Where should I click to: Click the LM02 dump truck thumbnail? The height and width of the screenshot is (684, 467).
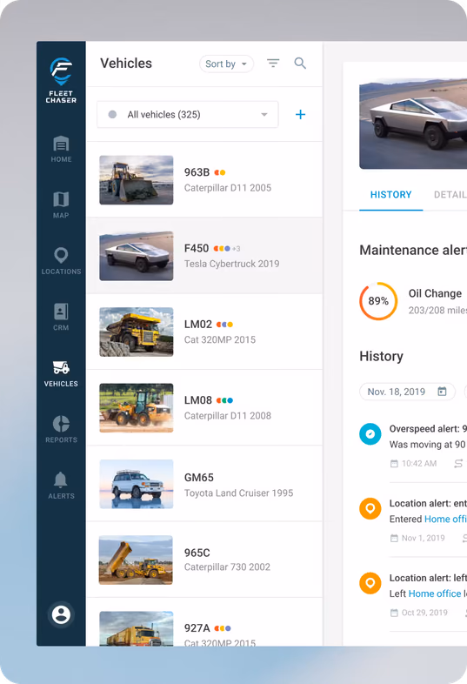click(x=136, y=332)
